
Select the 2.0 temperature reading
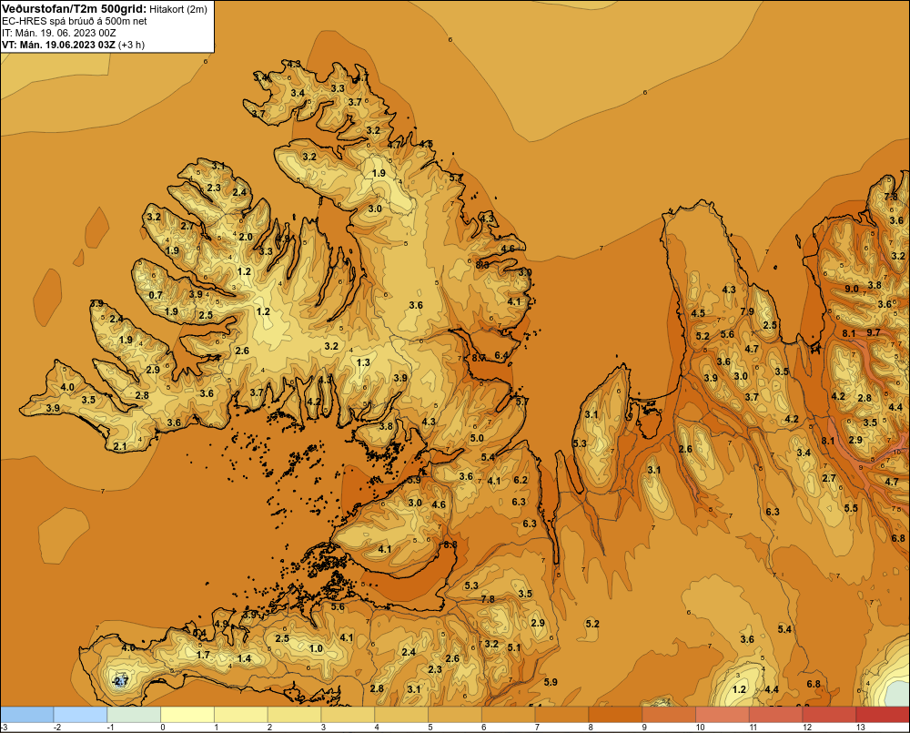coord(246,237)
